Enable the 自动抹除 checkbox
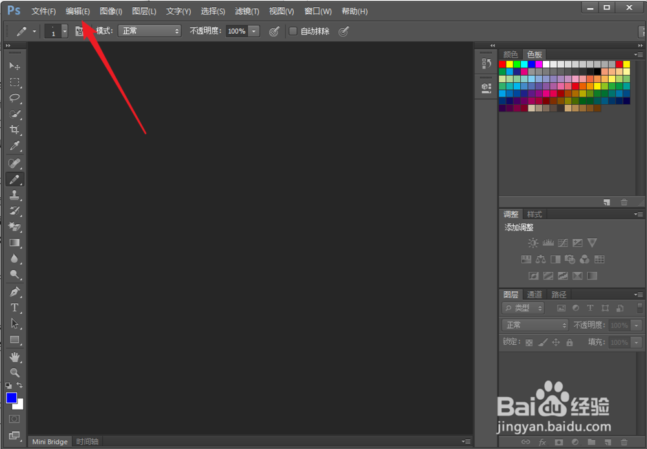Viewport: 647px width, 449px height. 293,31
